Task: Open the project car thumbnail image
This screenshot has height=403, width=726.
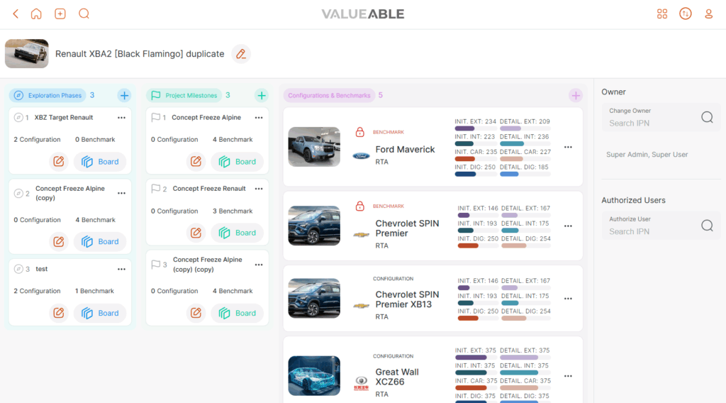Action: click(27, 54)
